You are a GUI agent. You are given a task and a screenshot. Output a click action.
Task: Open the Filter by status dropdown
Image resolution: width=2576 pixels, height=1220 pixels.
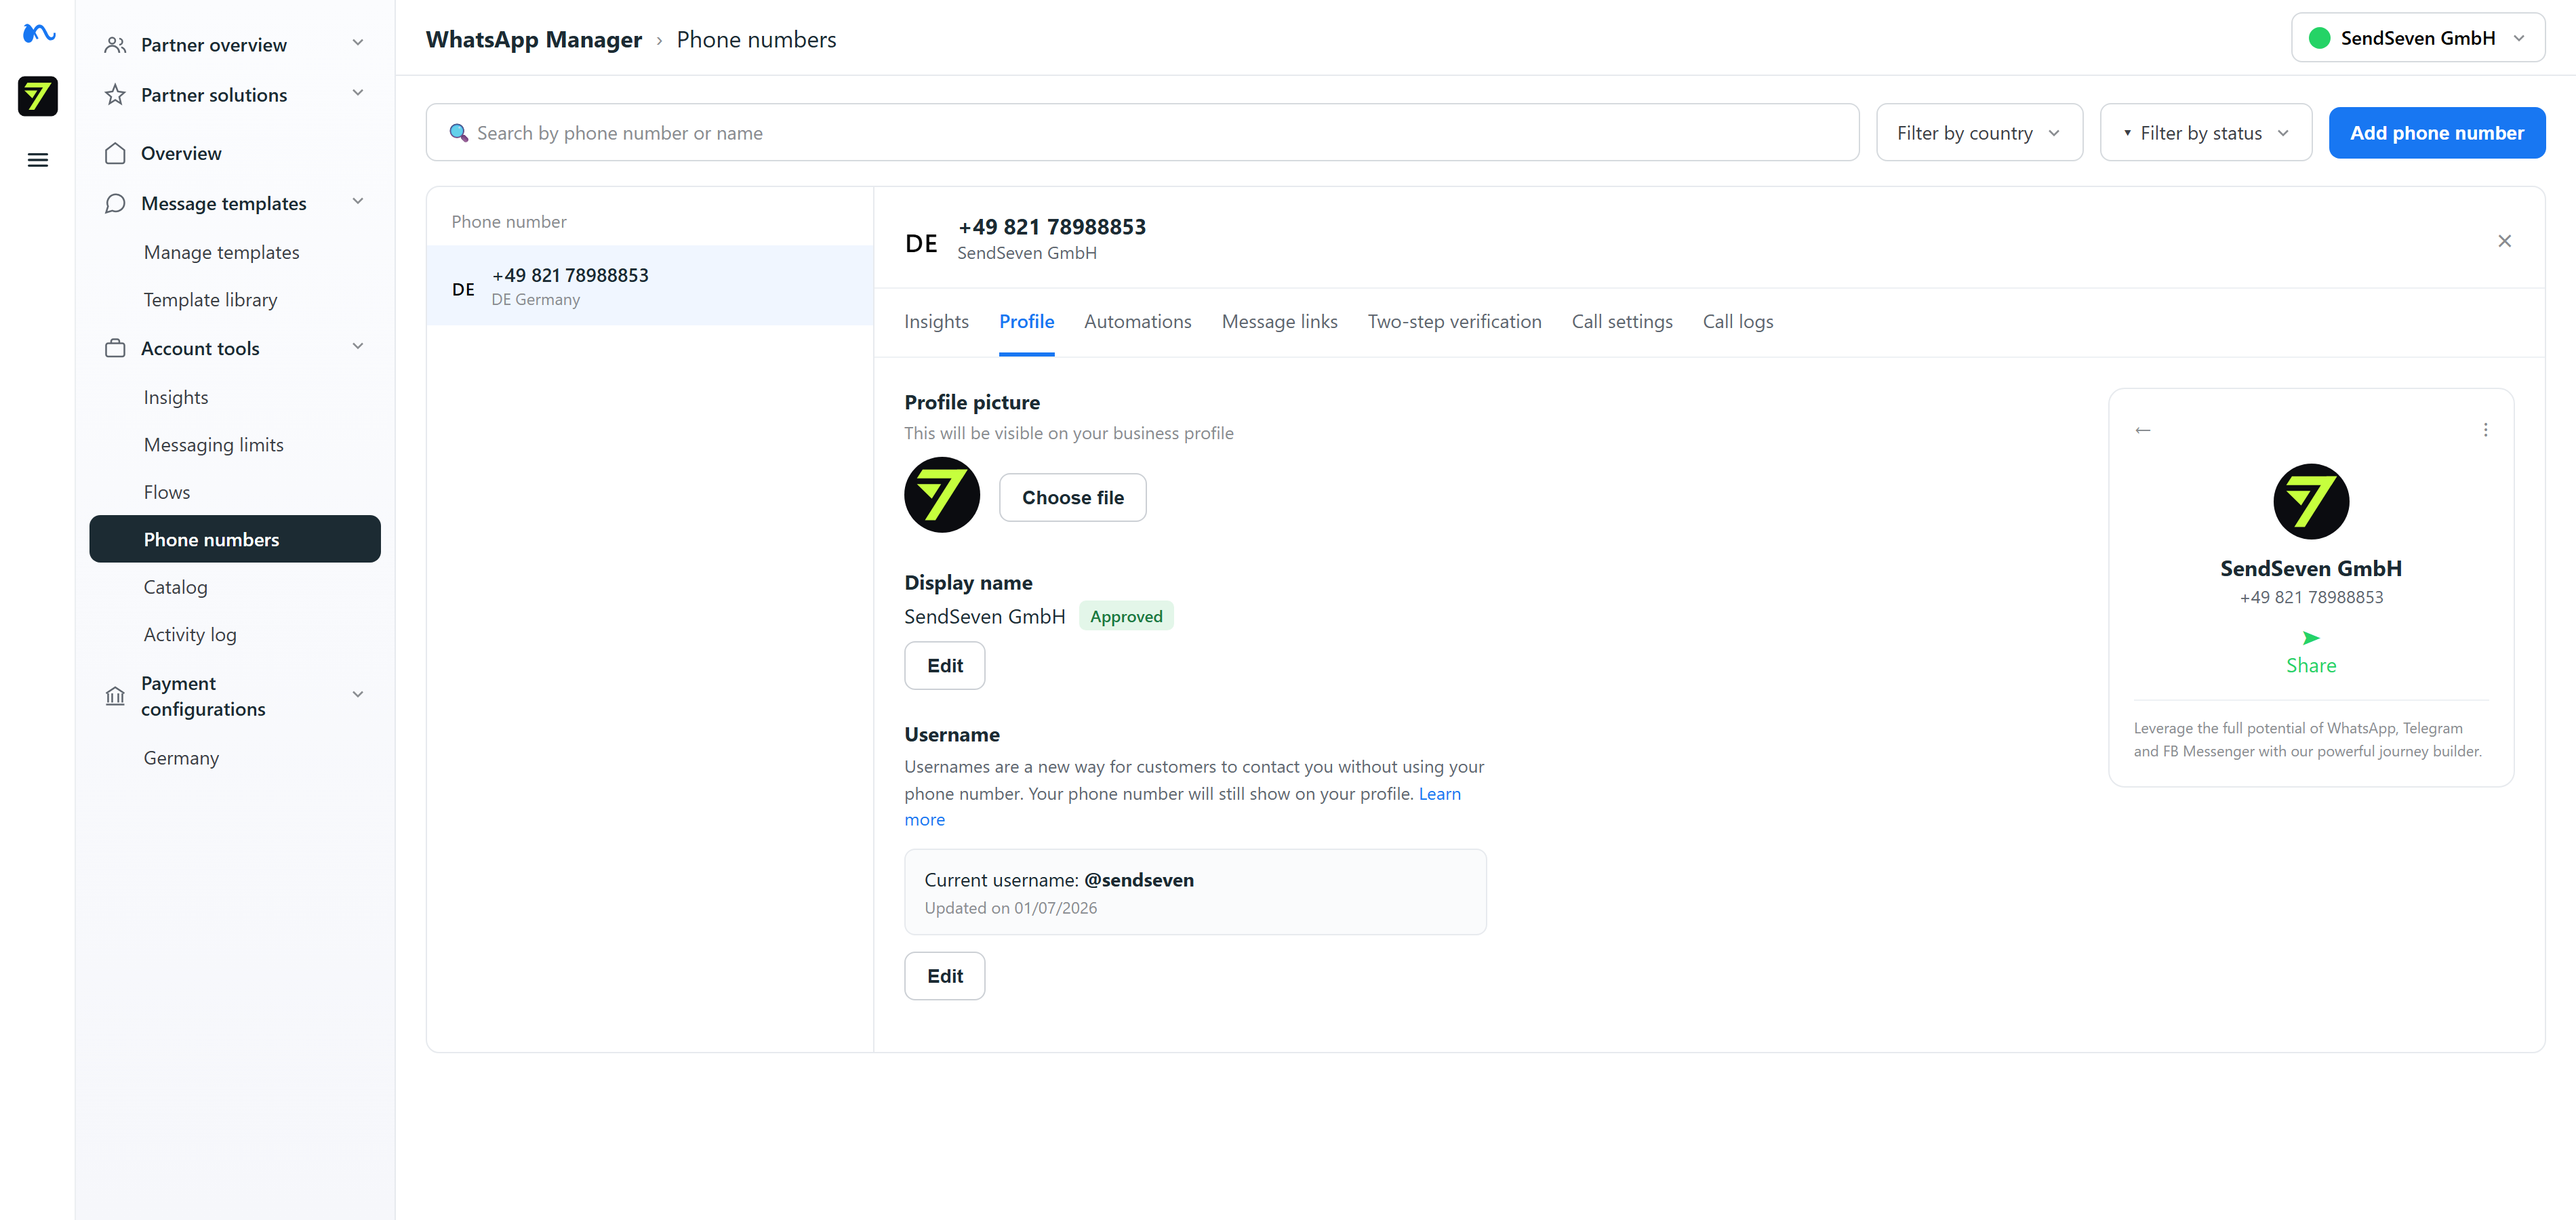point(2205,132)
